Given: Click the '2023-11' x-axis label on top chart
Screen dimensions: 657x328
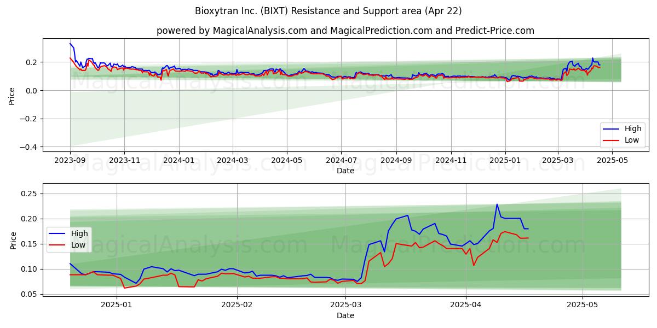Looking at the screenshot, I should click(x=124, y=161).
